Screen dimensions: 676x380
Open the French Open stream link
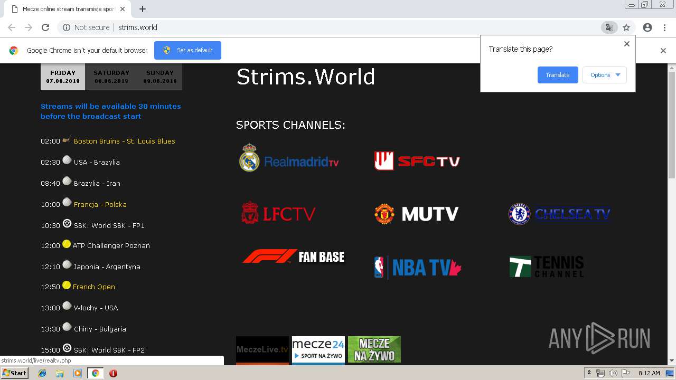click(94, 287)
